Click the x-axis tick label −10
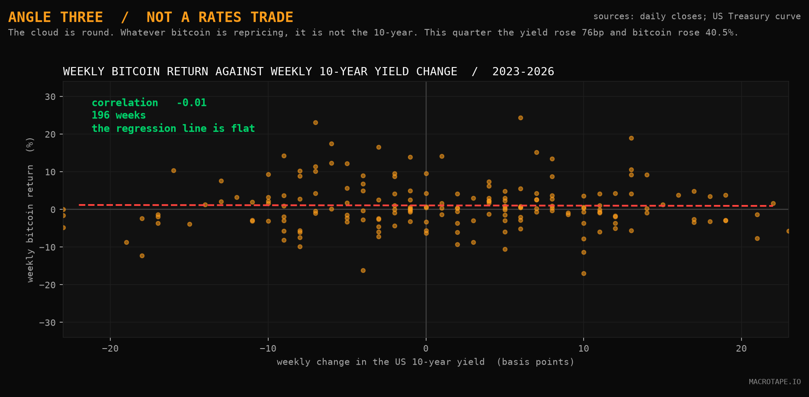809x397 pixels. [268, 349]
